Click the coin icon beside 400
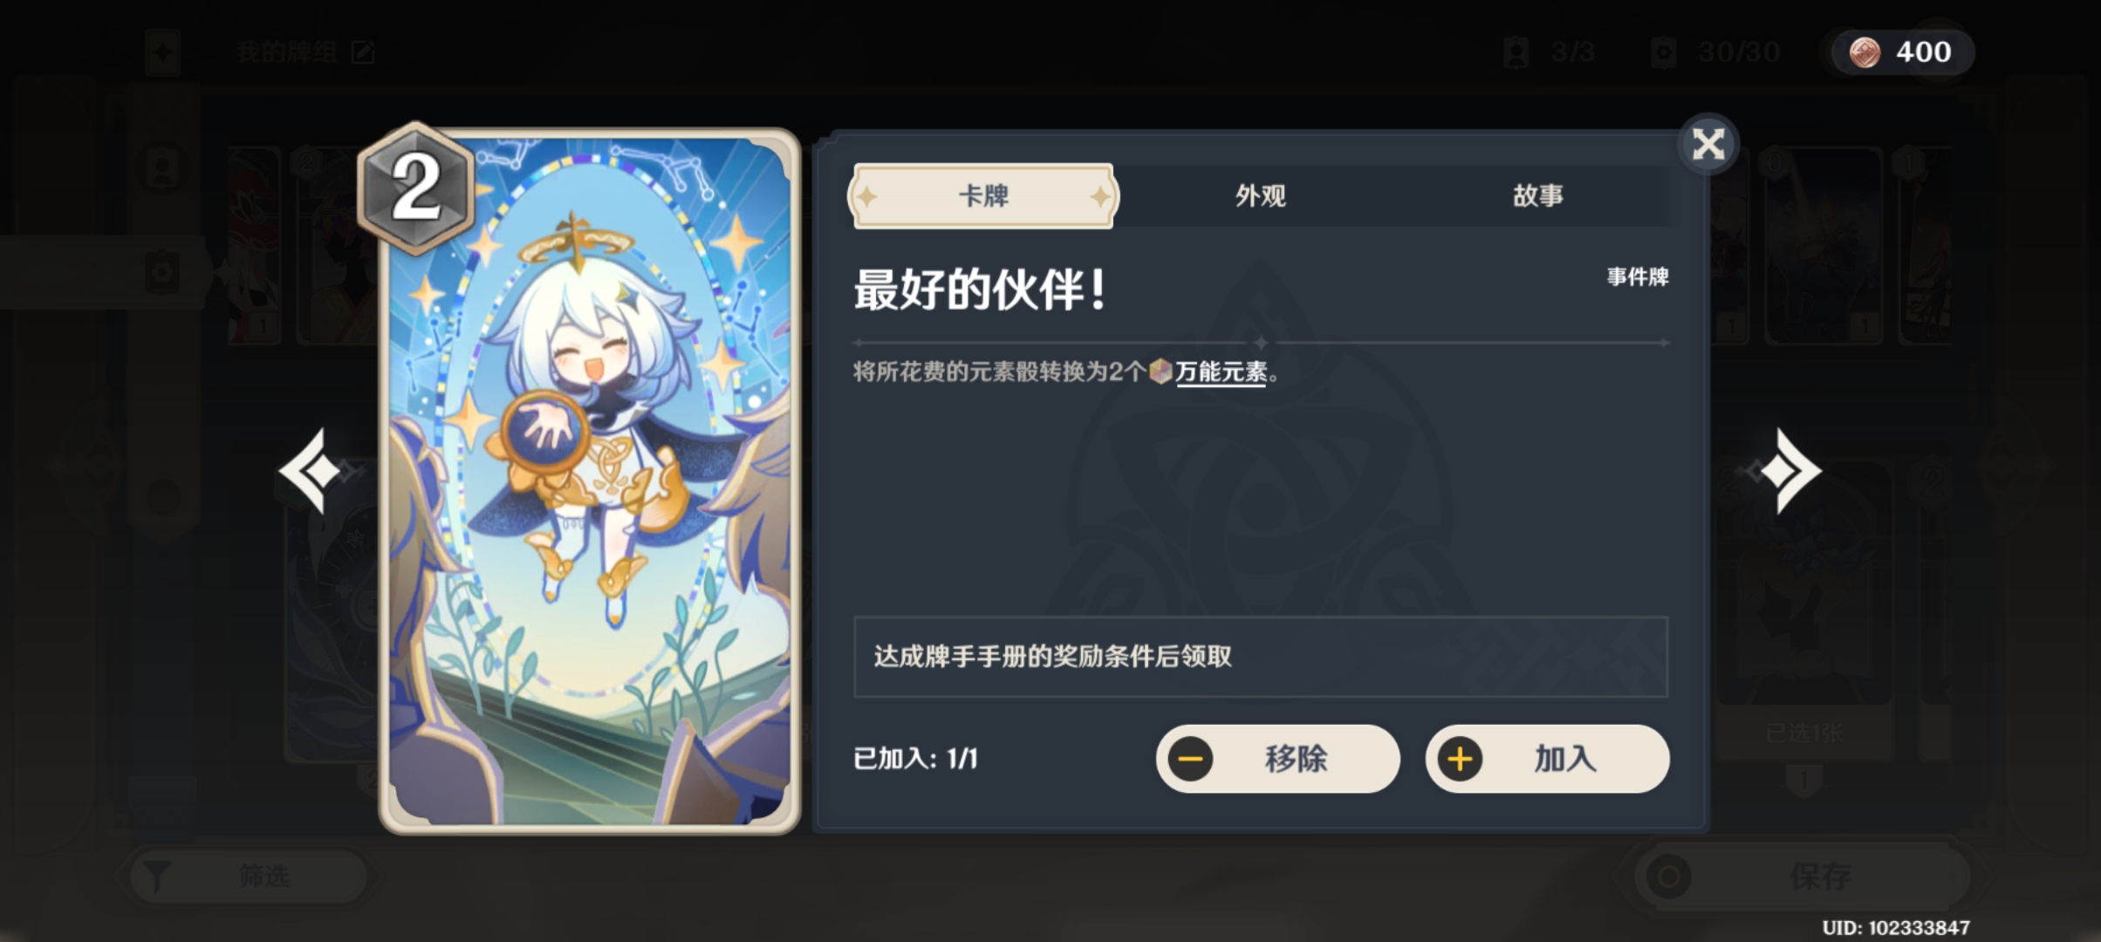Viewport: 2101px width, 942px height. click(x=1865, y=52)
